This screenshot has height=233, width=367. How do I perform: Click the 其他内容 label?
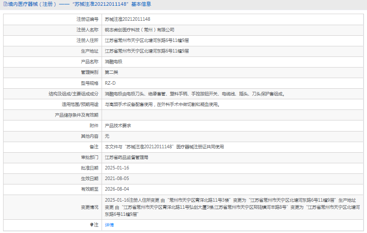click(90, 136)
